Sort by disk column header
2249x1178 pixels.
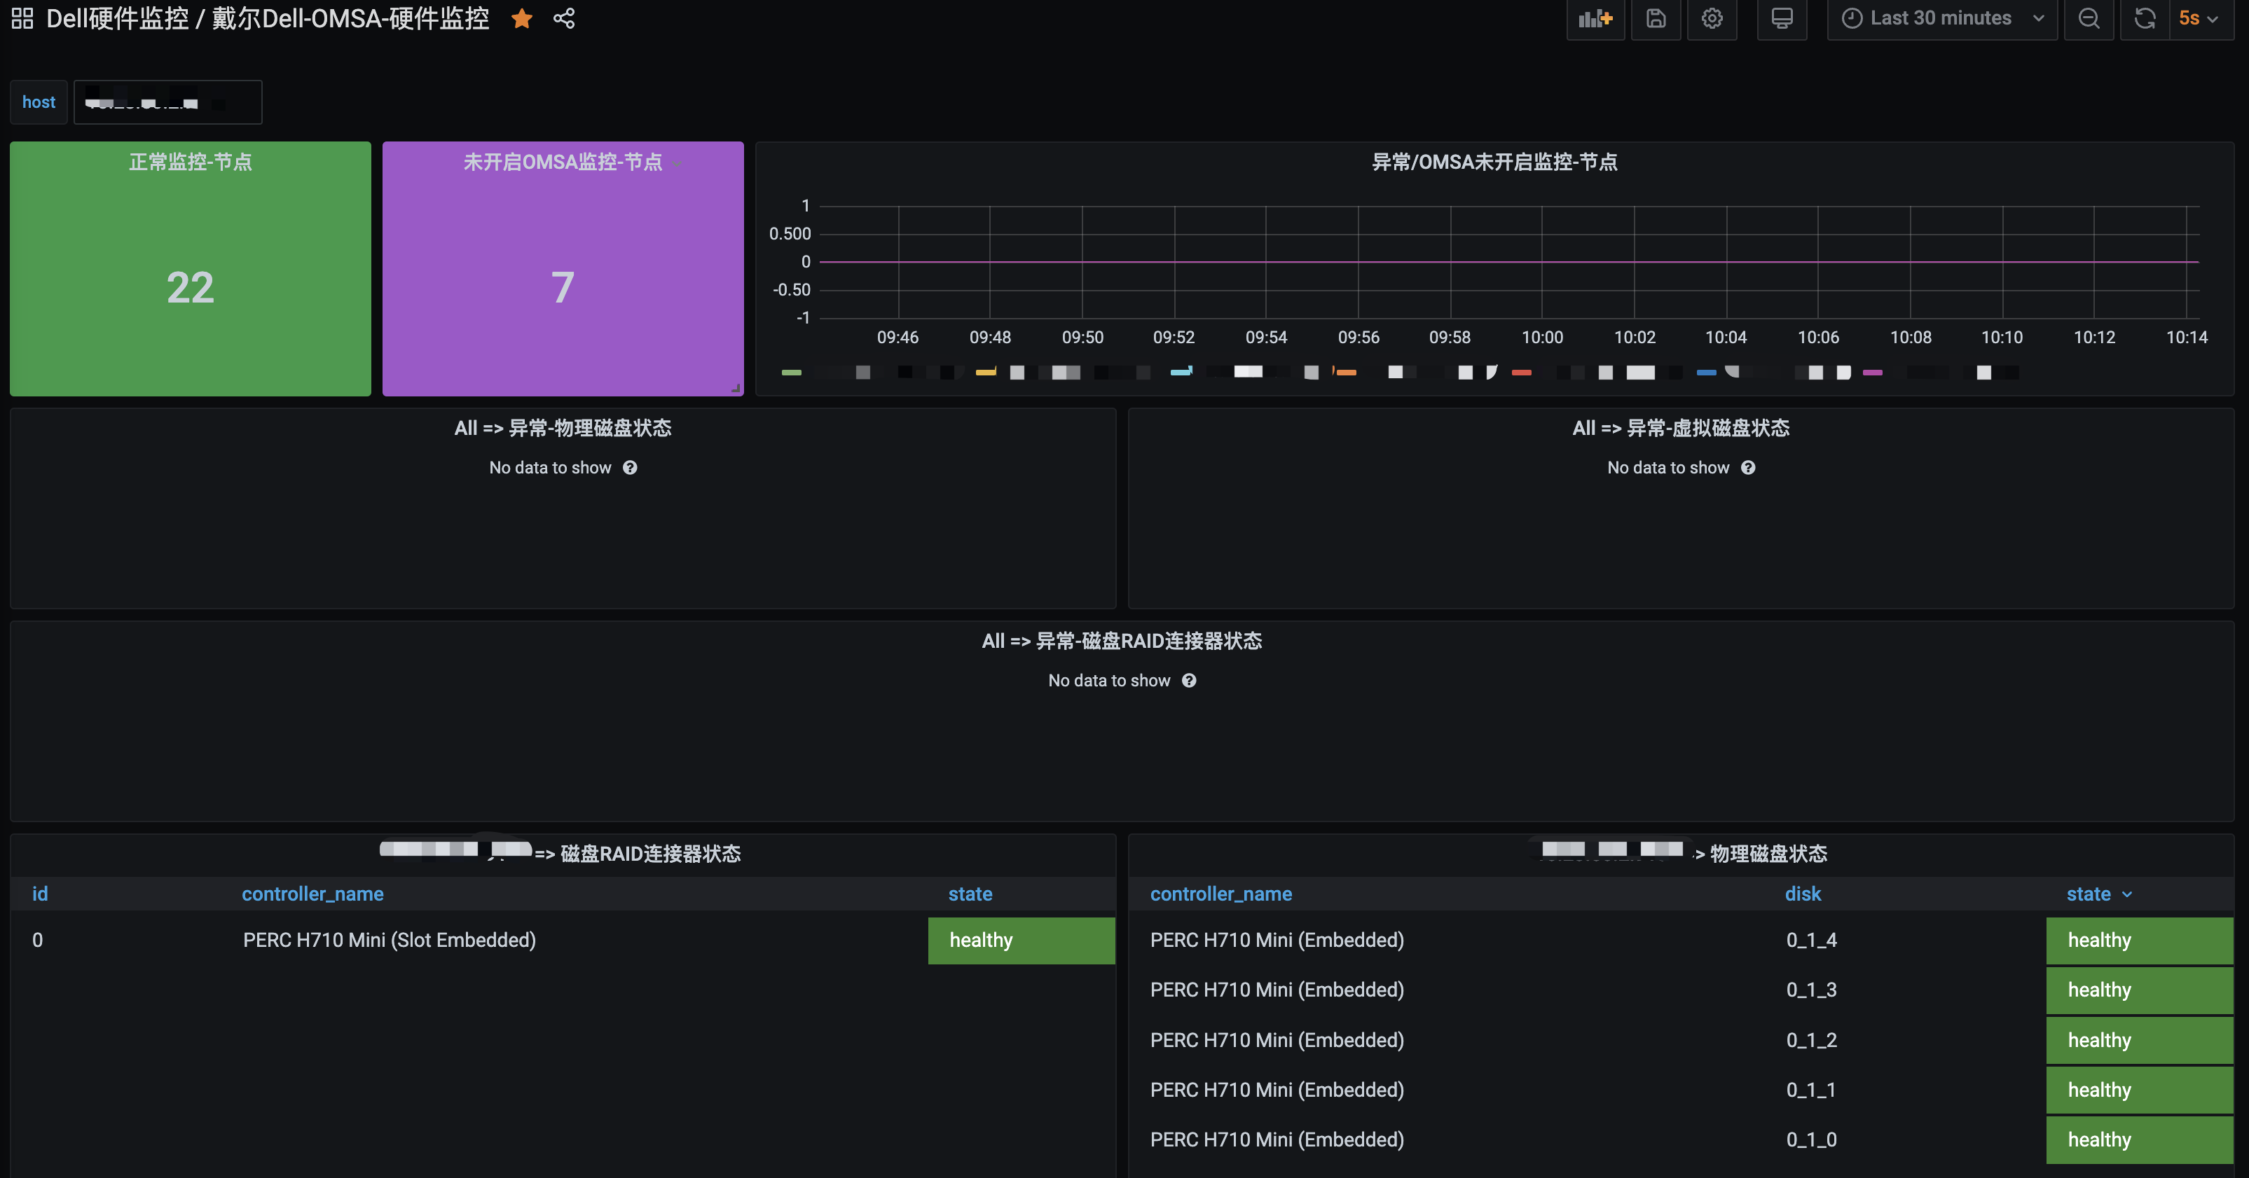(x=1802, y=894)
